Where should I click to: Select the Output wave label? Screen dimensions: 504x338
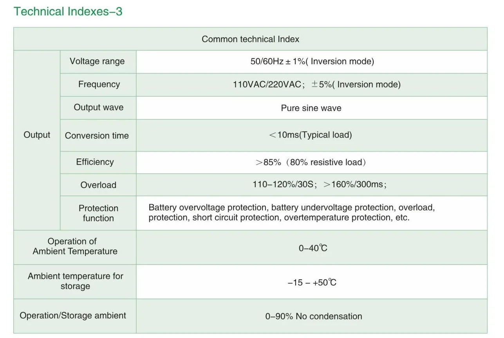click(x=98, y=108)
